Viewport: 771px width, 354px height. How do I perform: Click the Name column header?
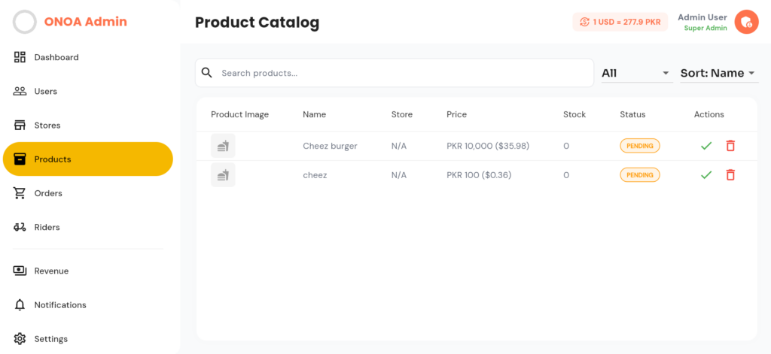(314, 114)
